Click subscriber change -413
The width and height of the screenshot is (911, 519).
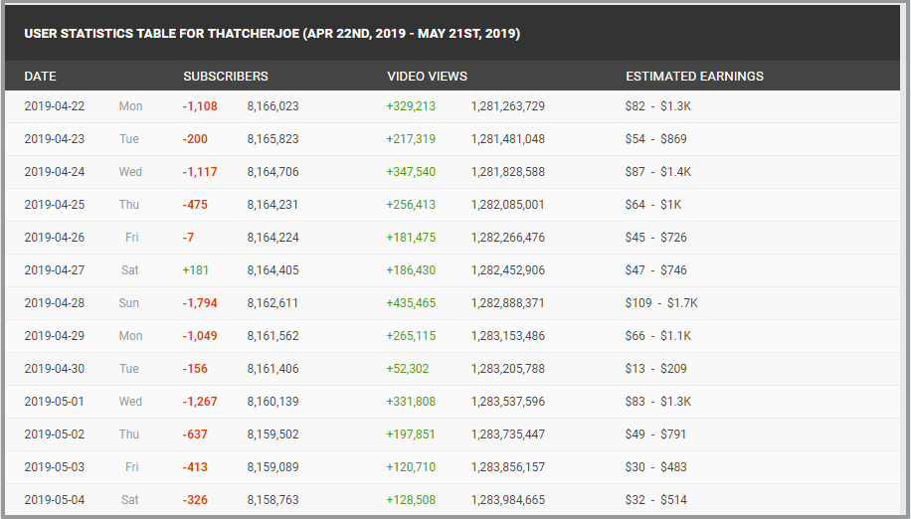click(195, 466)
